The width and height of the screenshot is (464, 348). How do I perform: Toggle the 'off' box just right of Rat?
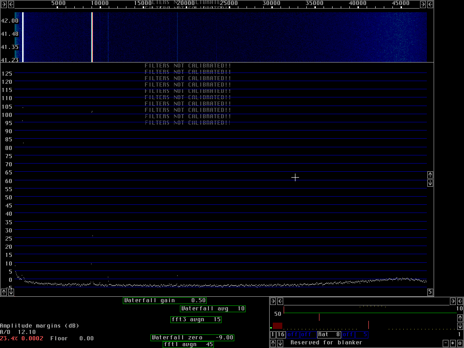[348, 335]
